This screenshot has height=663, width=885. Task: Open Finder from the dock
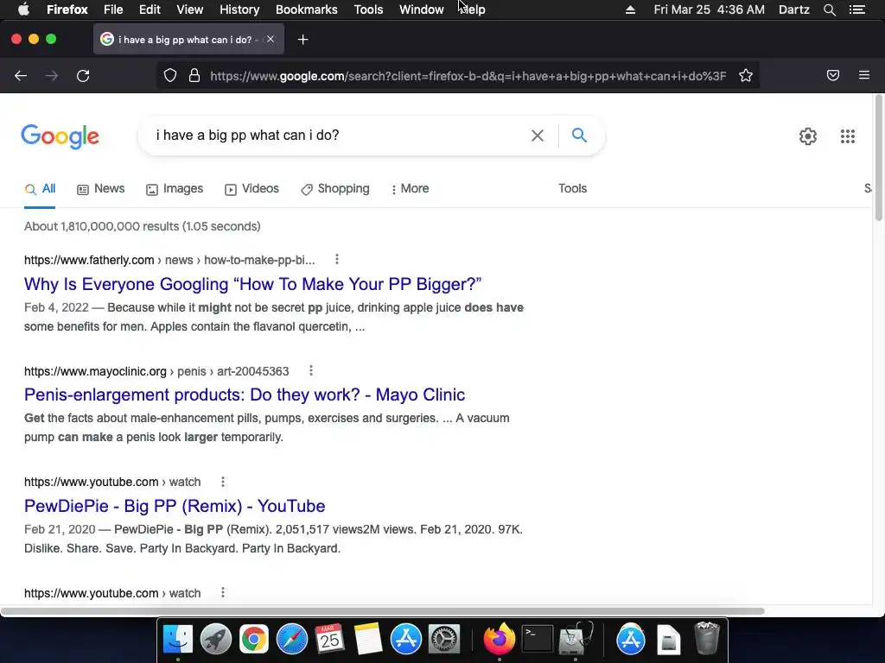tap(178, 640)
